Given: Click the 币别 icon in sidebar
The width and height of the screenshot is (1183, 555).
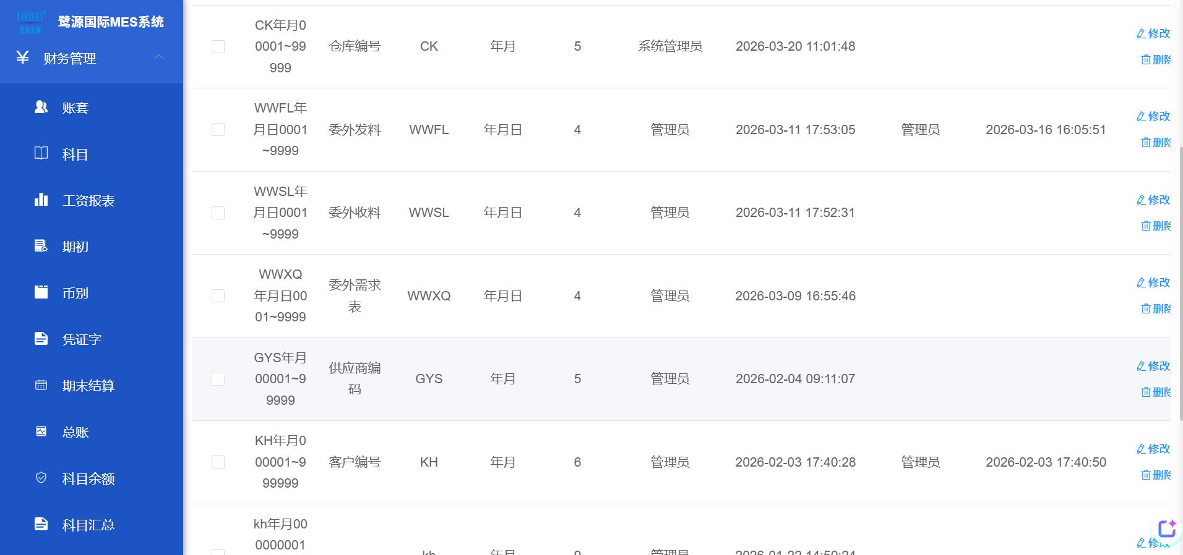Looking at the screenshot, I should [x=41, y=293].
